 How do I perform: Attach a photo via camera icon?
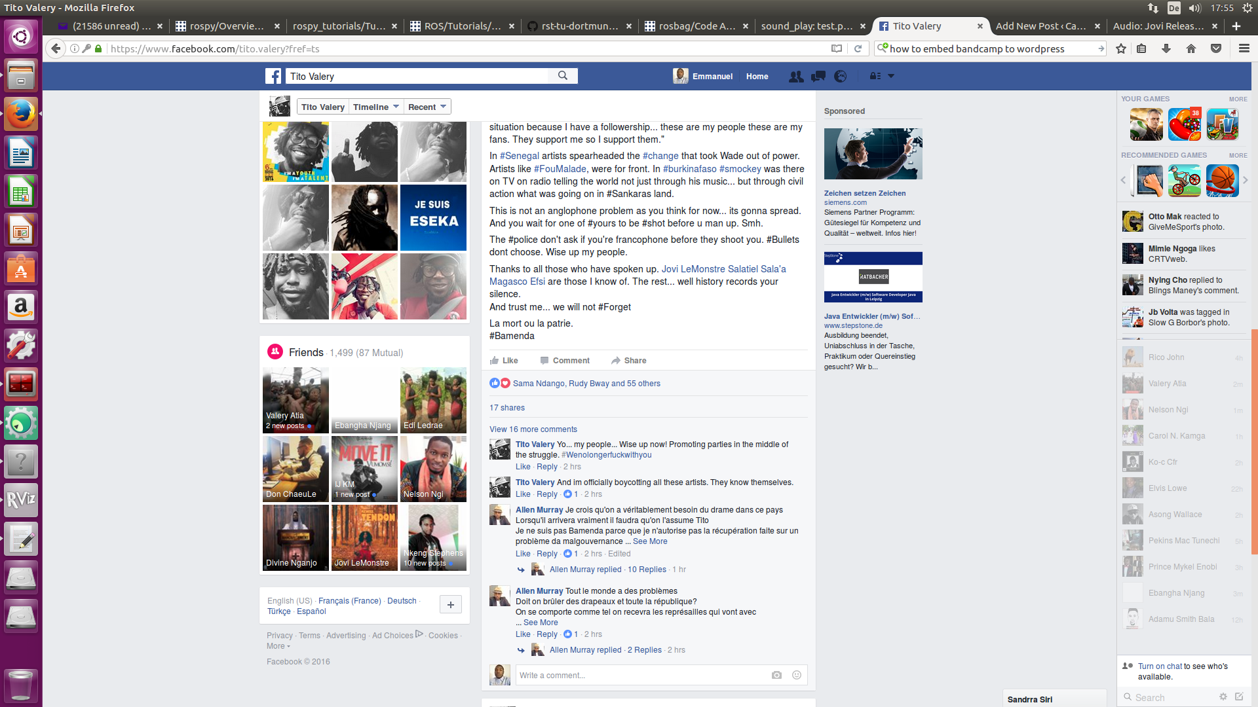(776, 675)
